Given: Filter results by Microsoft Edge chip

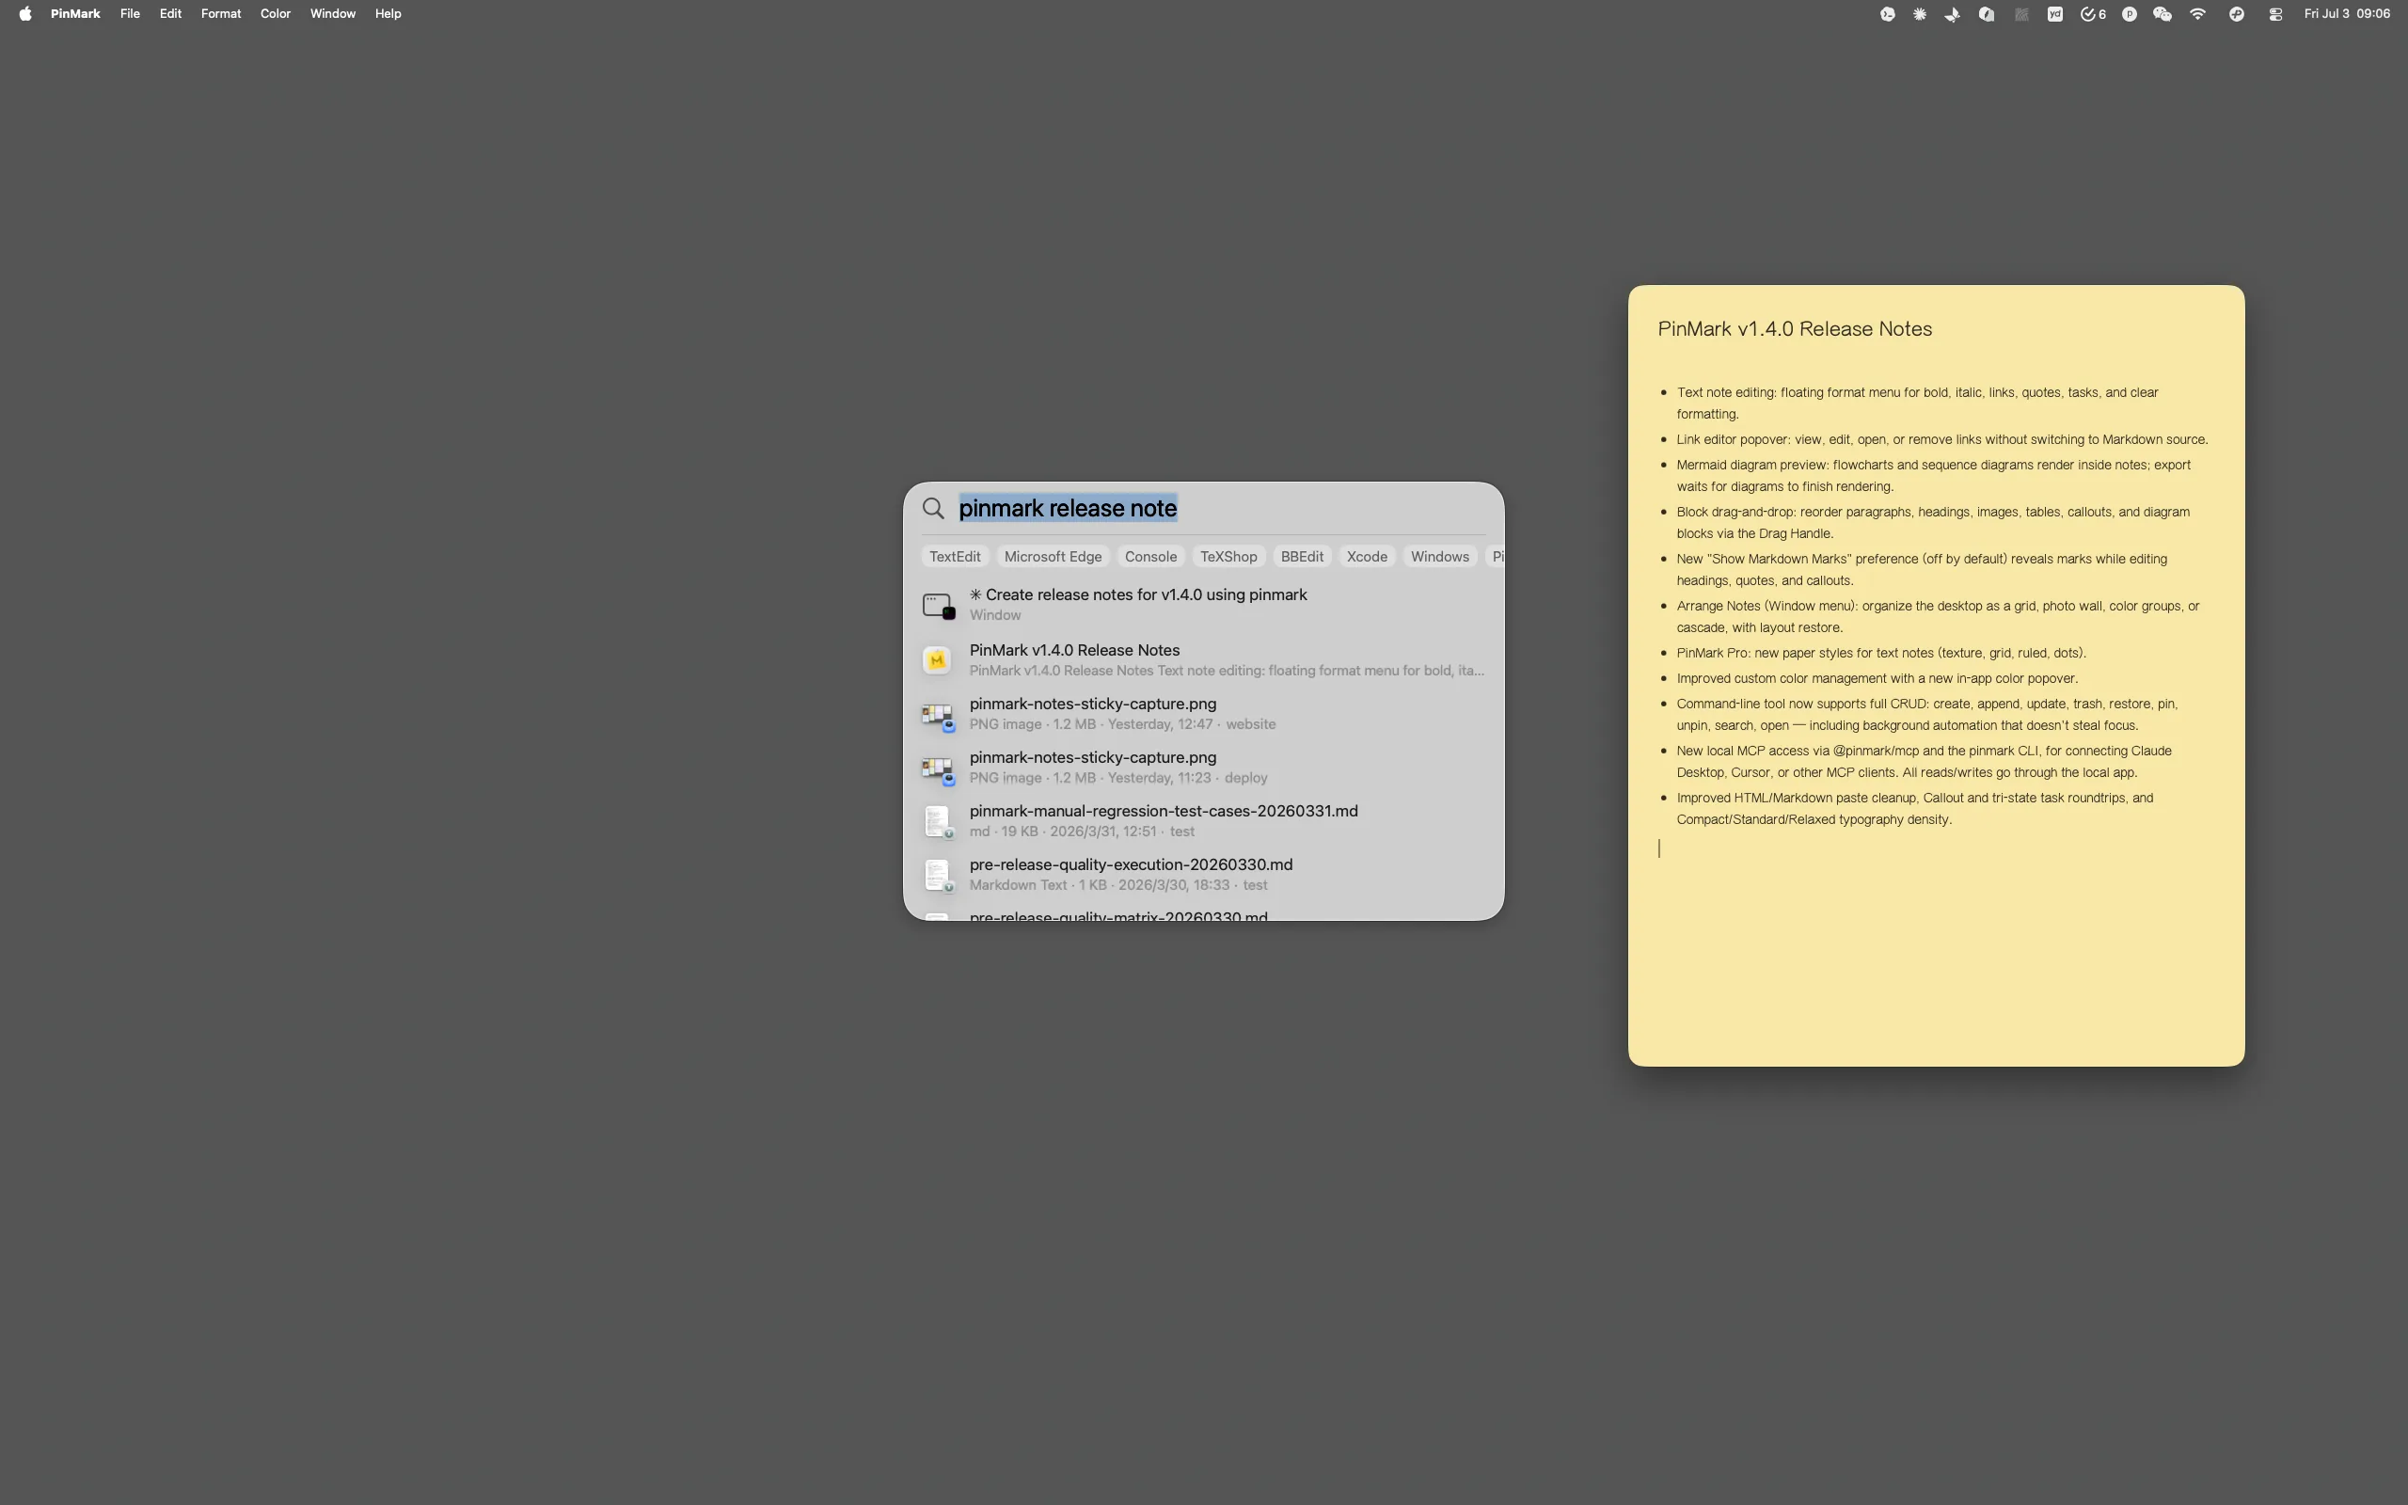Looking at the screenshot, I should tap(1053, 557).
